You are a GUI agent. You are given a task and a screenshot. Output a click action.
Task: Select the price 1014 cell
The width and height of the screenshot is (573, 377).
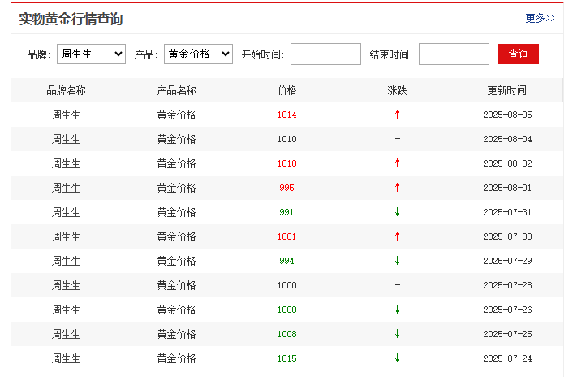(x=286, y=115)
